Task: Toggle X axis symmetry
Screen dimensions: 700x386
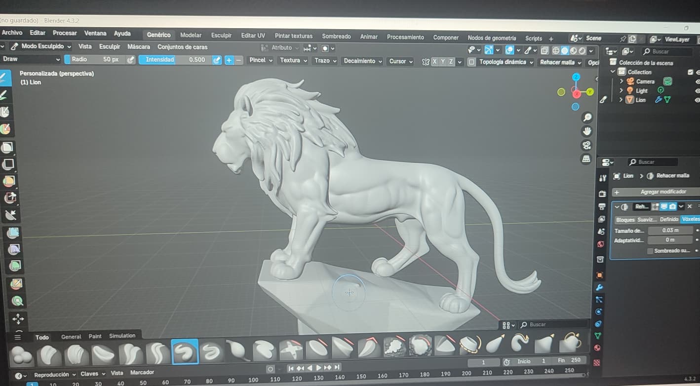Action: point(435,62)
